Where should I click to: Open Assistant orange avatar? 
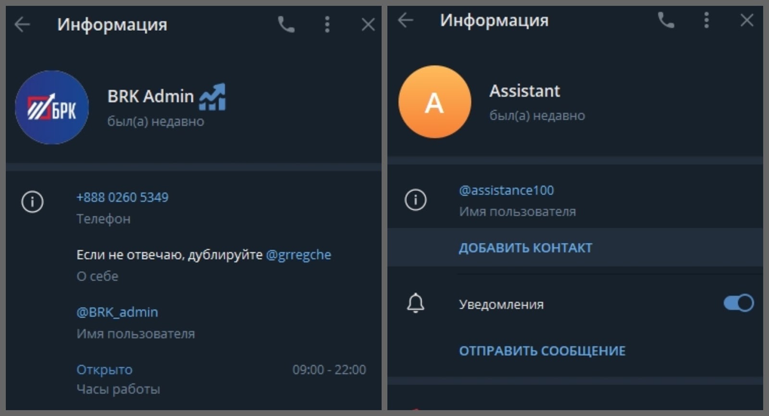[x=434, y=102]
